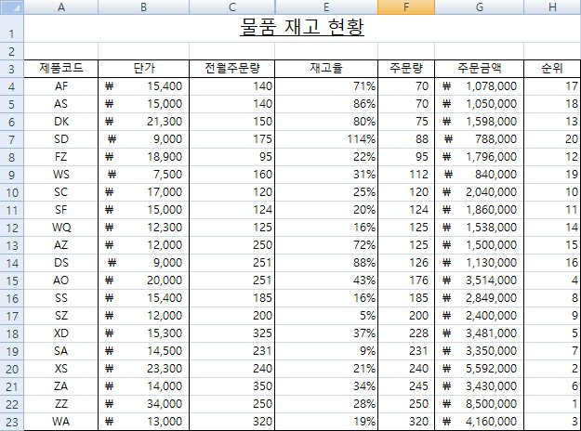Select row 2 header

coord(12,51)
